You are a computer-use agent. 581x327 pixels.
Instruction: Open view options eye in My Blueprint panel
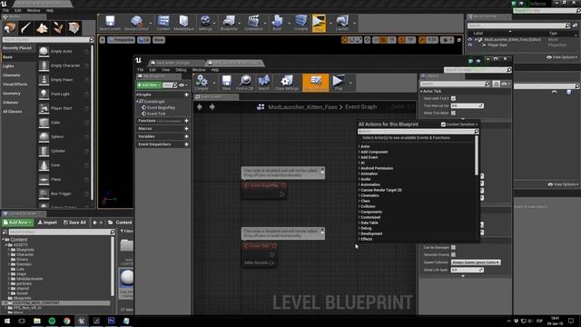tap(182, 84)
